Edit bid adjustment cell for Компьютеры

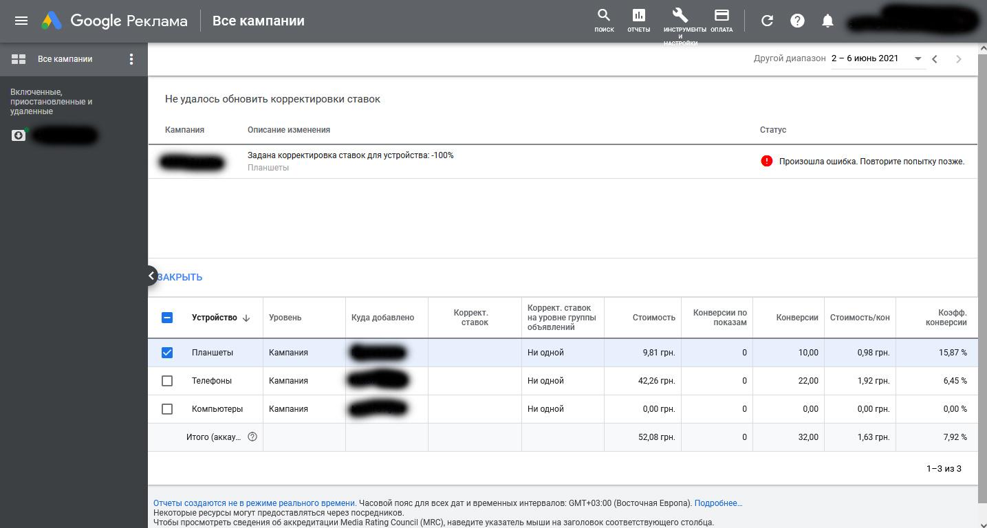click(475, 409)
